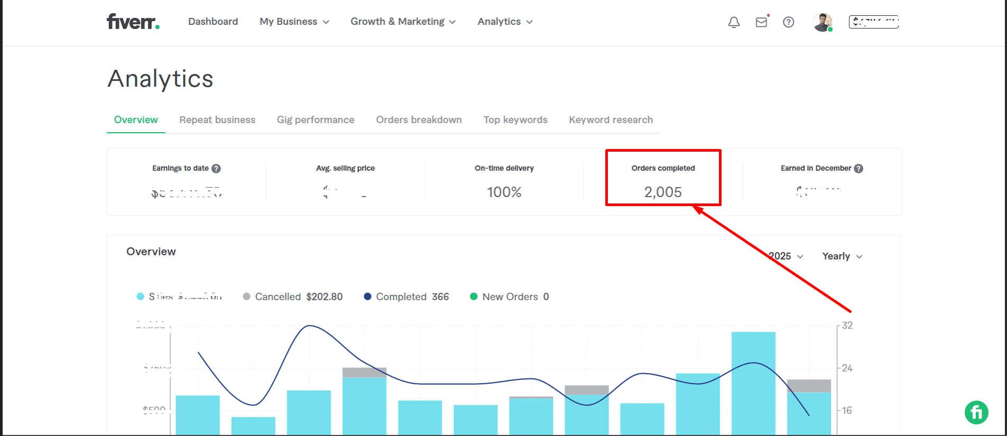This screenshot has width=1007, height=436.
Task: Expand the My Business menu
Action: coord(294,22)
